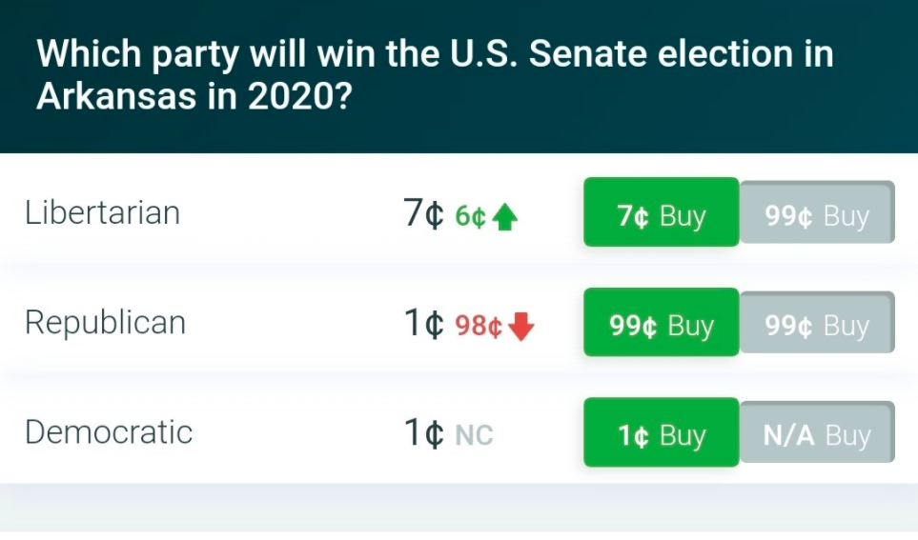Buy Democratic Yes shares at 1¢
Image resolution: width=918 pixels, height=540 pixels.
[x=661, y=435]
